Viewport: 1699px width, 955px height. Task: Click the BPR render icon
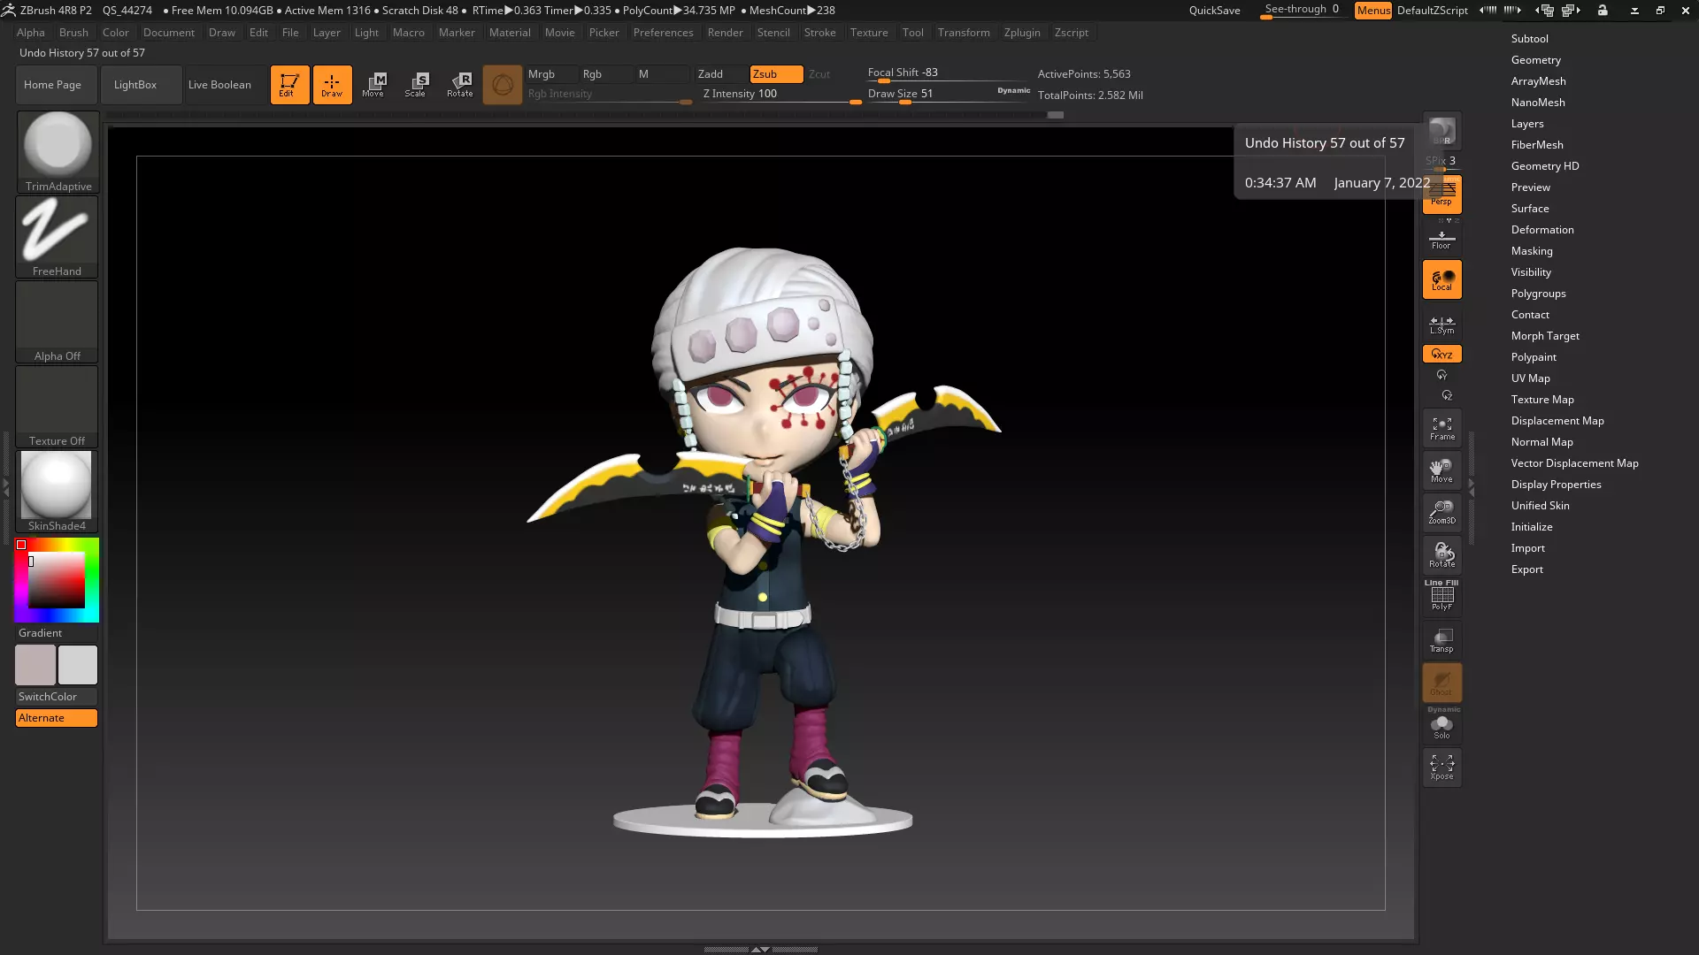(x=1441, y=132)
